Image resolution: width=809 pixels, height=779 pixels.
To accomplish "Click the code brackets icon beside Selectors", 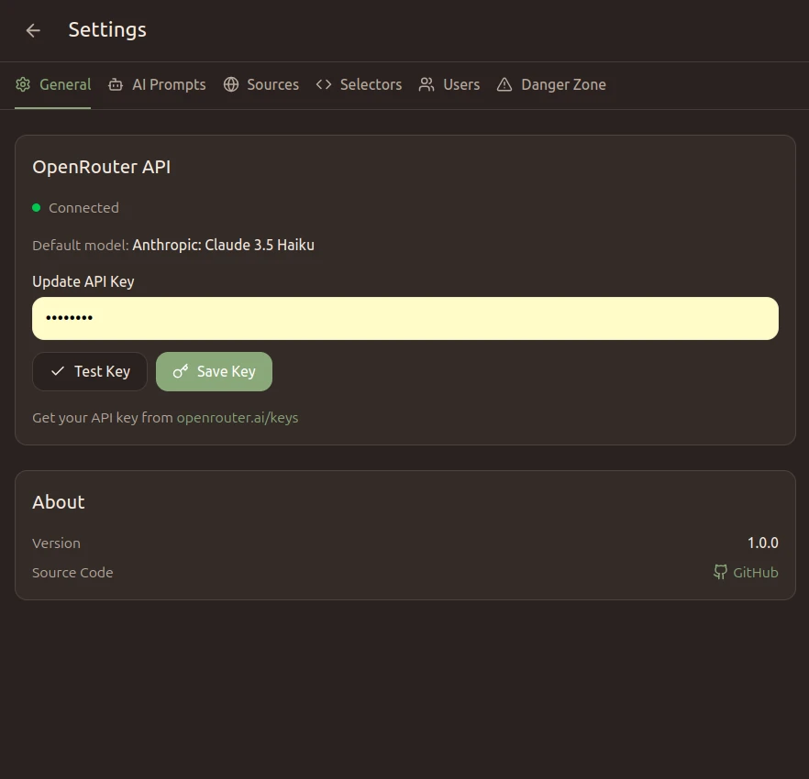I will tap(323, 84).
